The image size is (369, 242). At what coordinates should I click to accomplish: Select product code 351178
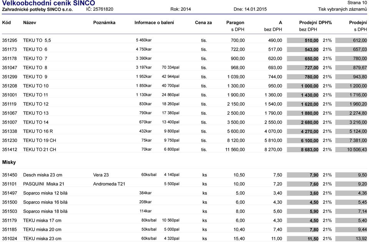[x=10, y=59]
